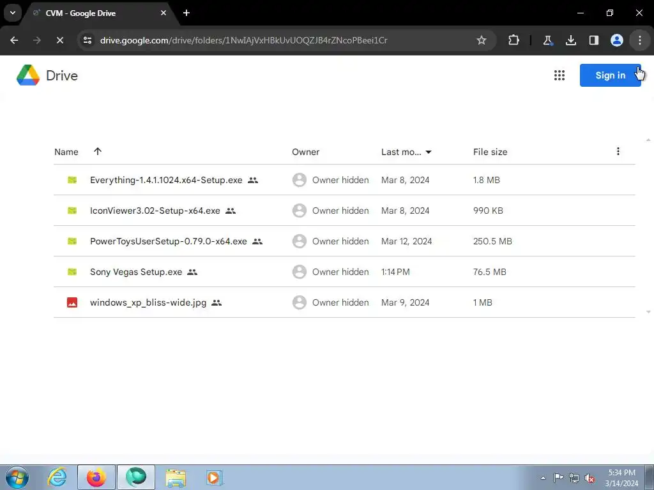The image size is (654, 490).
Task: Click shared icon beside windows_xp_bliss
Action: pyautogui.click(x=217, y=303)
